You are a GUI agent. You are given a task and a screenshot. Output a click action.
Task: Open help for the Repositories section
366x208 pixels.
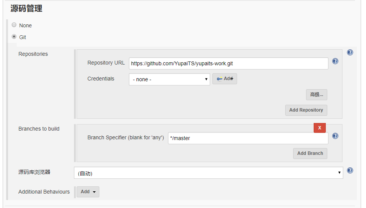point(350,53)
